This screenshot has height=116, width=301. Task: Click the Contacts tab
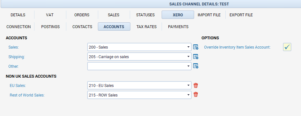pyautogui.click(x=82, y=27)
